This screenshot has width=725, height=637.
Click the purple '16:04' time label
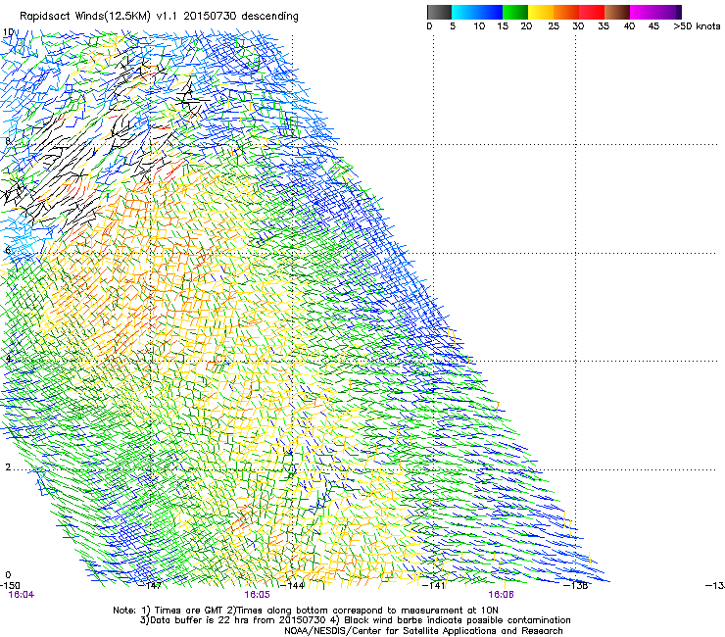22,595
